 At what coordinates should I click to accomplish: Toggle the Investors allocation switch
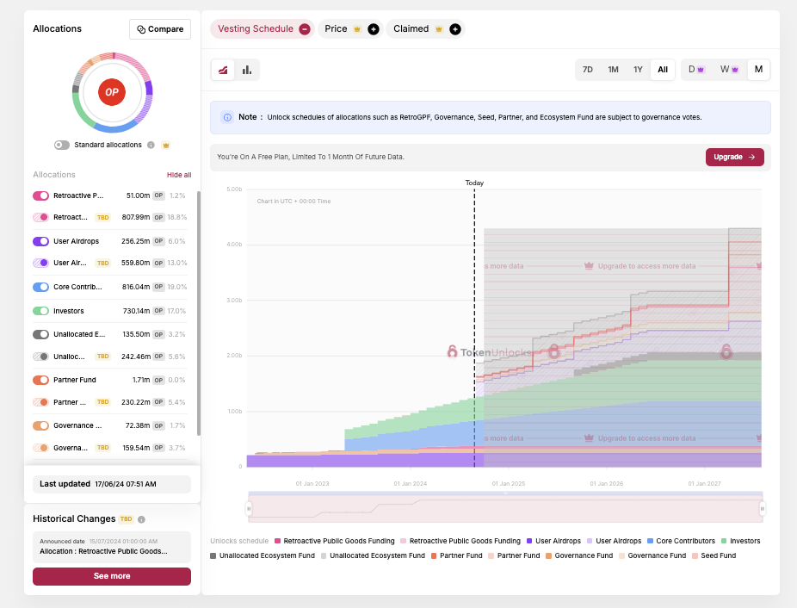pos(40,311)
